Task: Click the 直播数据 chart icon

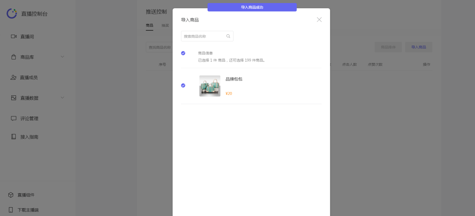Action: (x=14, y=98)
